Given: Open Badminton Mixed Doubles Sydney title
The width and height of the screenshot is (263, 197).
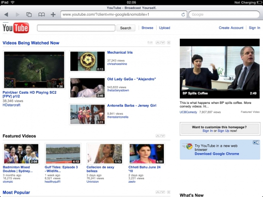Looking at the screenshot, I should tap(18, 169).
